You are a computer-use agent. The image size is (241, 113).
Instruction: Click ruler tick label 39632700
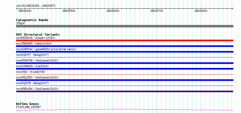tap(157, 11)
